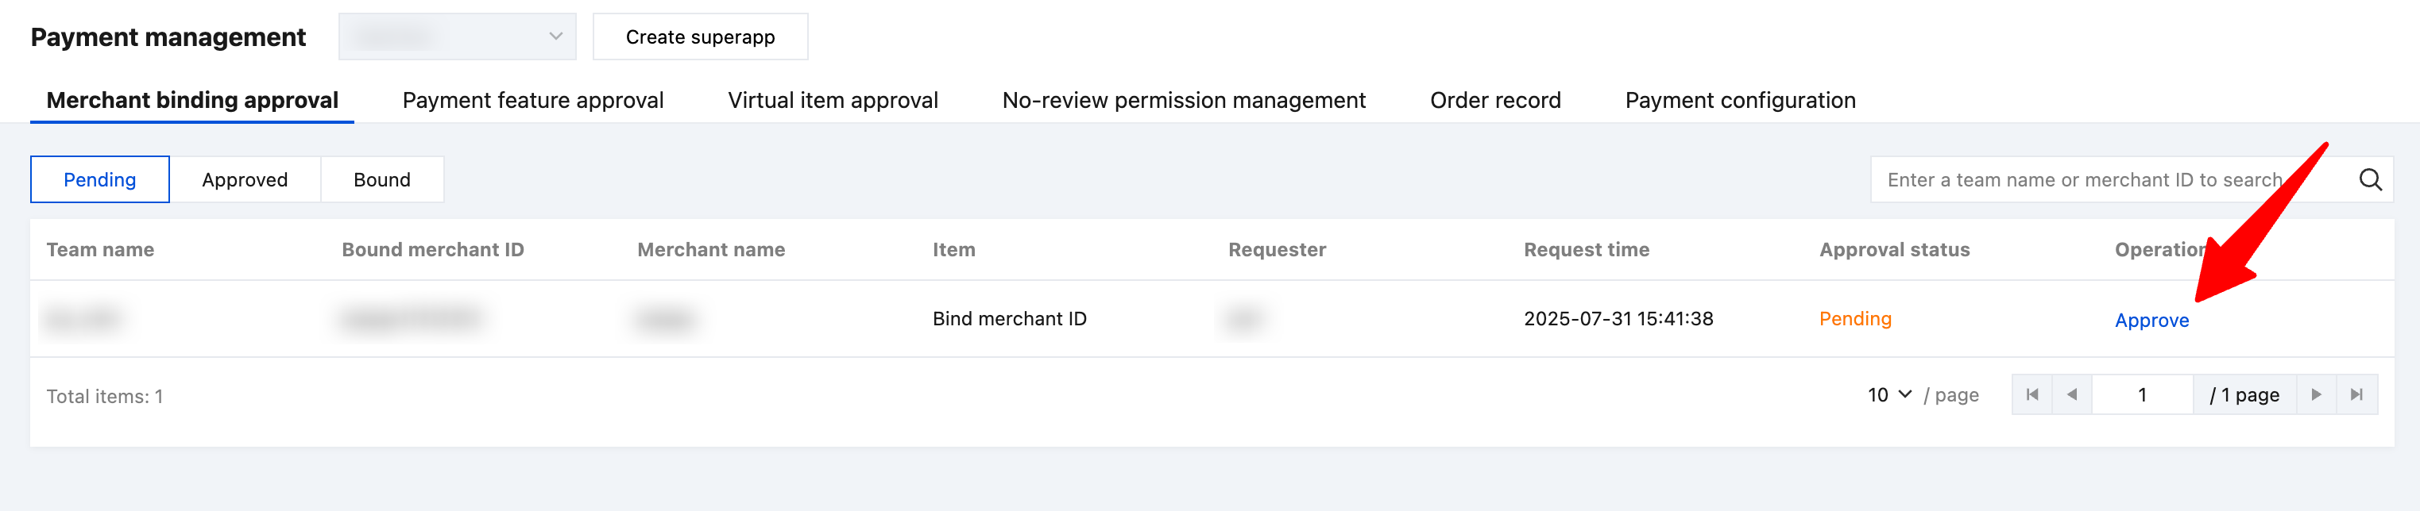Open the Virtual item approval tab
This screenshot has height=511, width=2420.
(833, 100)
